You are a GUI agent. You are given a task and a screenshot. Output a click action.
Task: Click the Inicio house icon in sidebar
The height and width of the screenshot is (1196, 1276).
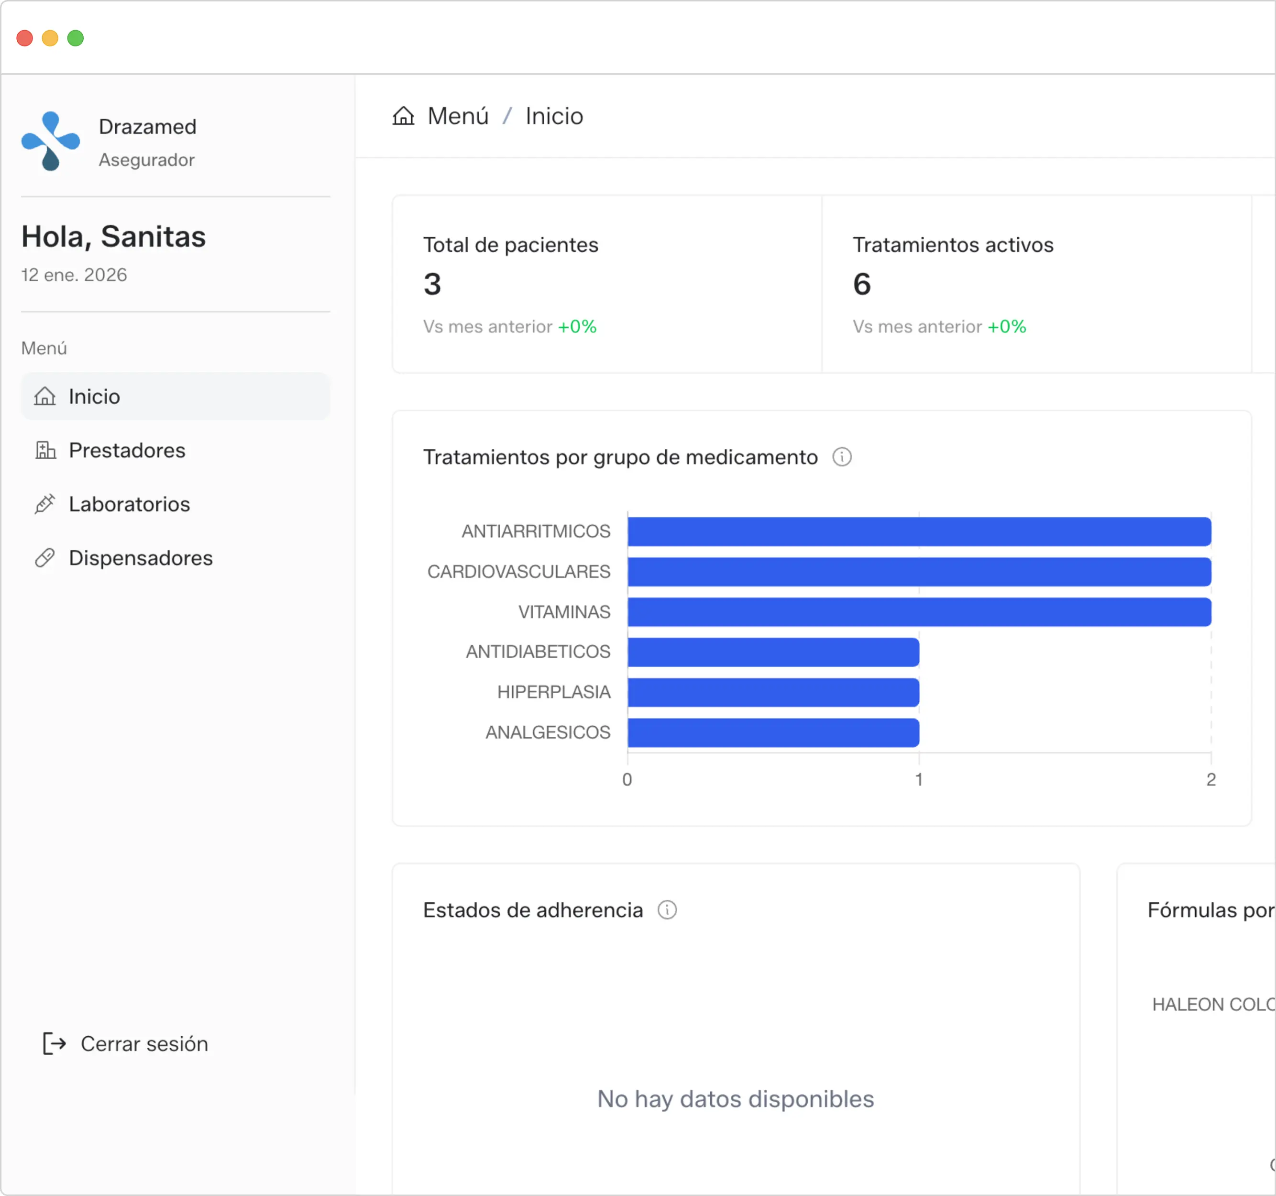pos(45,396)
